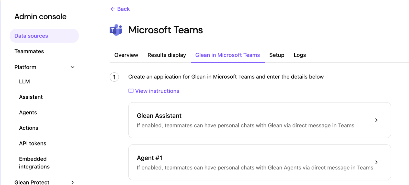Open the Agent #1 card chevron
409x185 pixels.
tap(376, 162)
